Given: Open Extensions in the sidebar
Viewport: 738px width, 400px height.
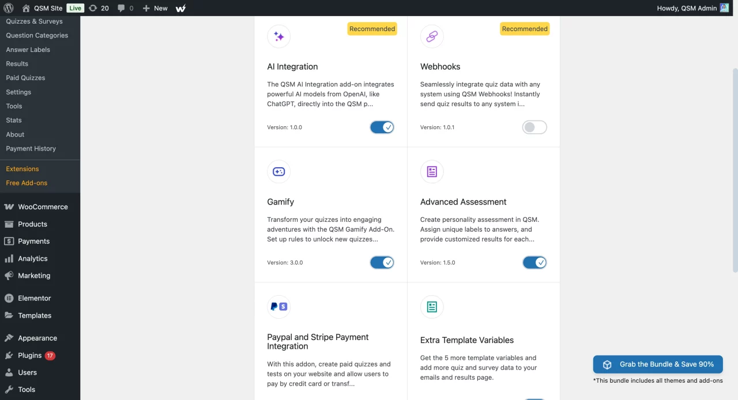Looking at the screenshot, I should (x=22, y=169).
